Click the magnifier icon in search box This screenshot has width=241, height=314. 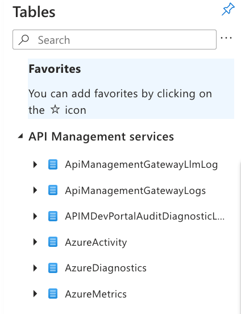(x=24, y=40)
